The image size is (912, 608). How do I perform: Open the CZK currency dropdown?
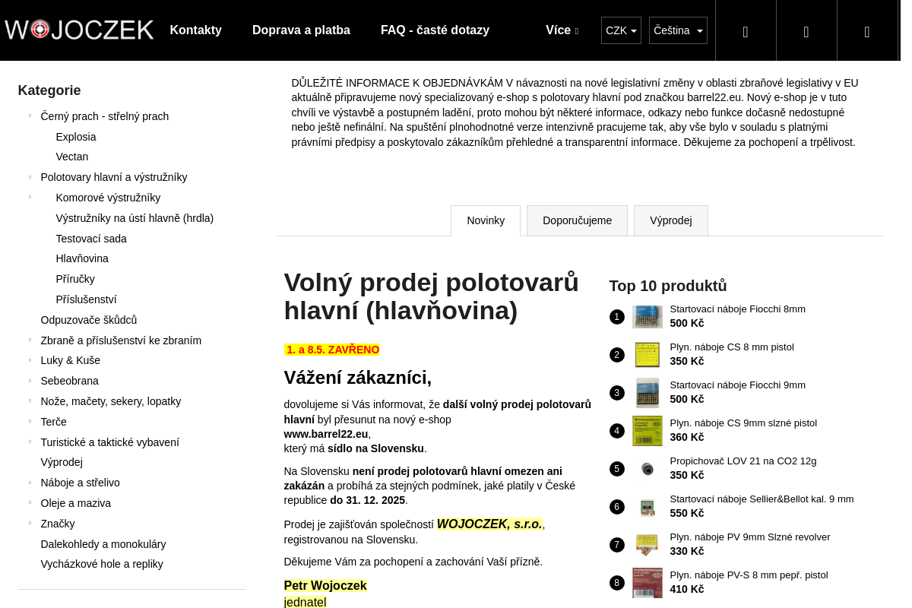click(x=621, y=30)
